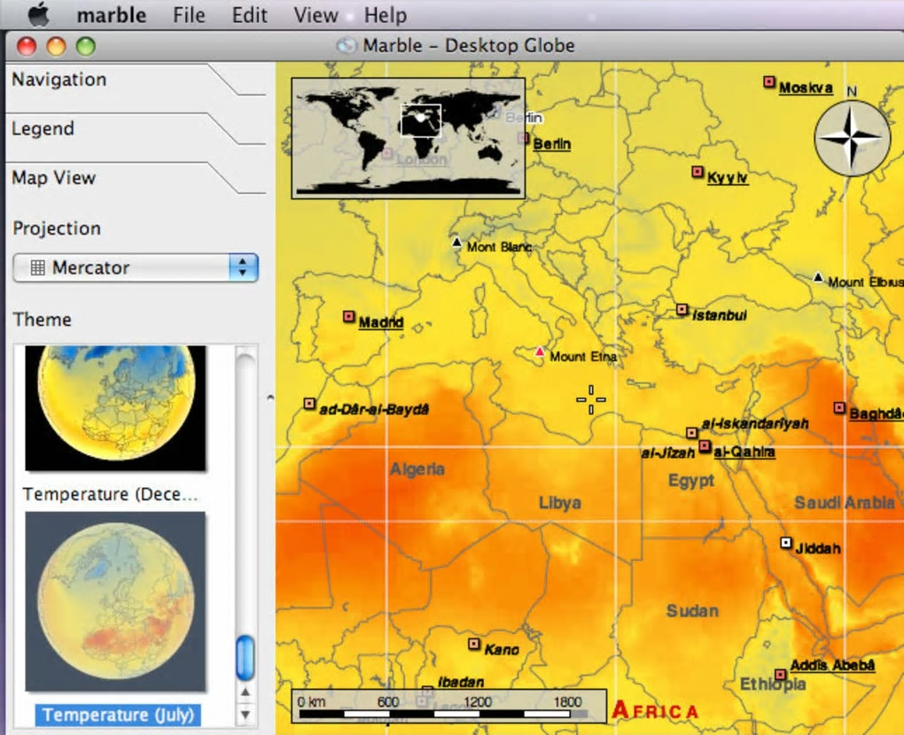
Task: Click the theme list scrollbar thumb
Action: tap(245, 657)
